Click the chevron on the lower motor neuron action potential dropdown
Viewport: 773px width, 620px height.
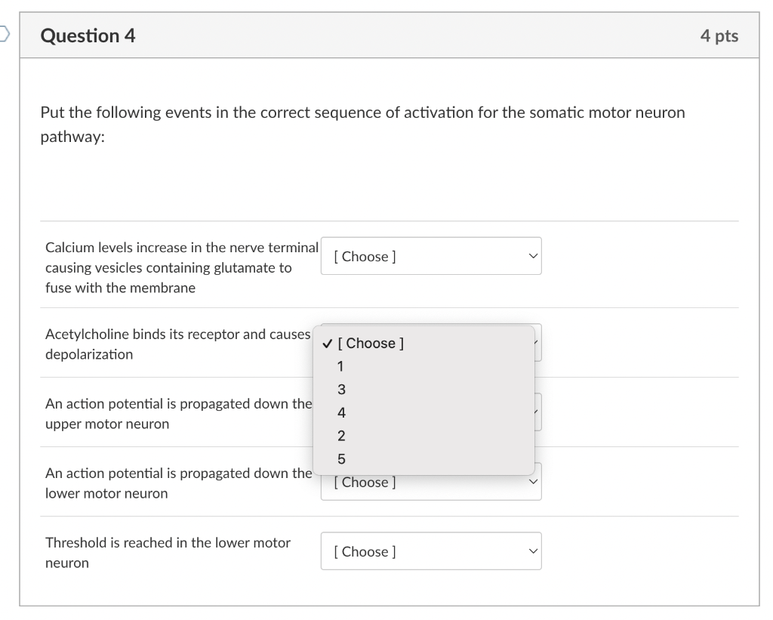click(533, 483)
